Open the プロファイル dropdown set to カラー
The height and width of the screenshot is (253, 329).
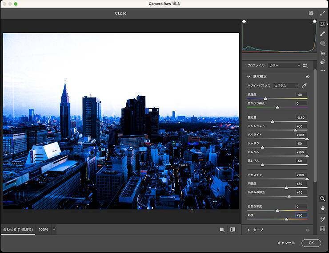285,66
